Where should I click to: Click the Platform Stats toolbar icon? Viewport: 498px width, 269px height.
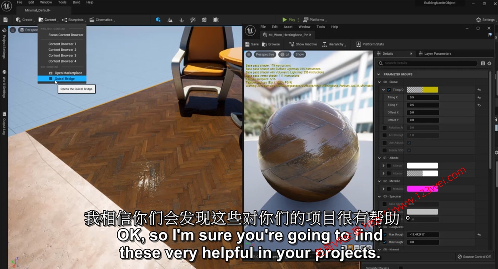(x=358, y=44)
